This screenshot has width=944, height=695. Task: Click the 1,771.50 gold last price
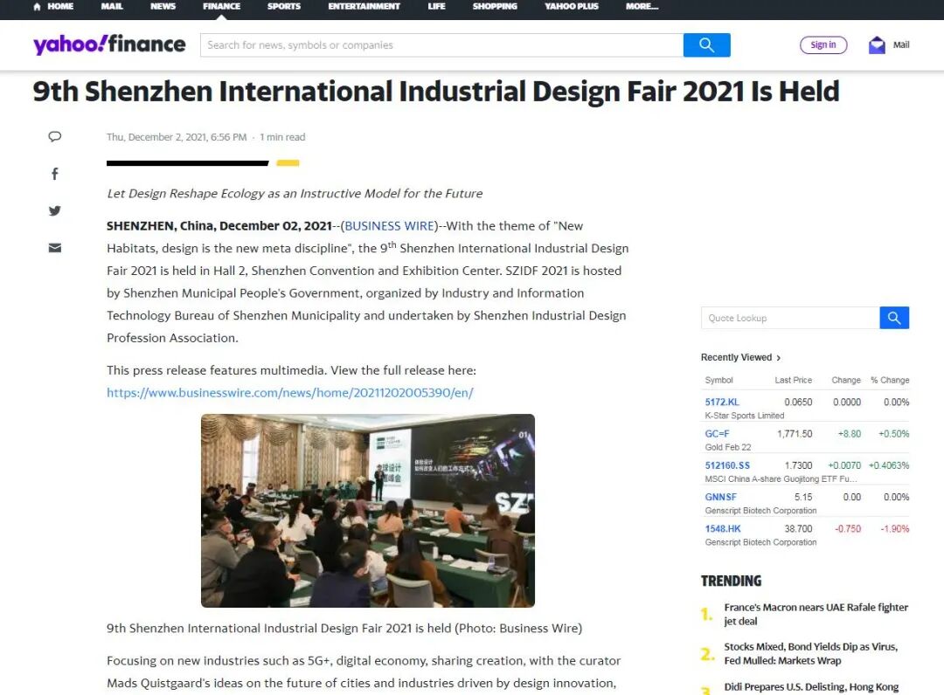pyautogui.click(x=794, y=433)
